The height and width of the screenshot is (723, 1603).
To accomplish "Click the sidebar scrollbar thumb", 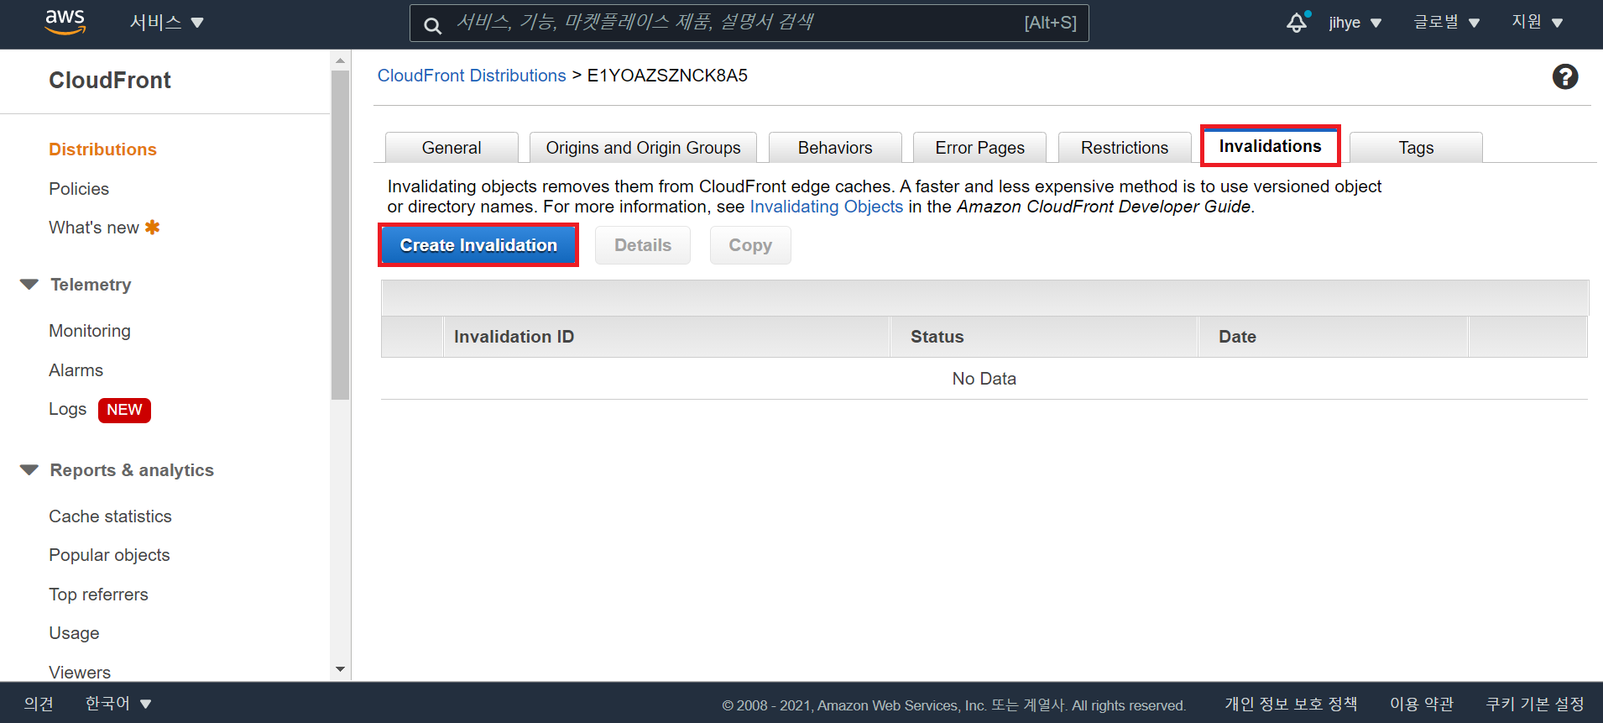I will (340, 235).
